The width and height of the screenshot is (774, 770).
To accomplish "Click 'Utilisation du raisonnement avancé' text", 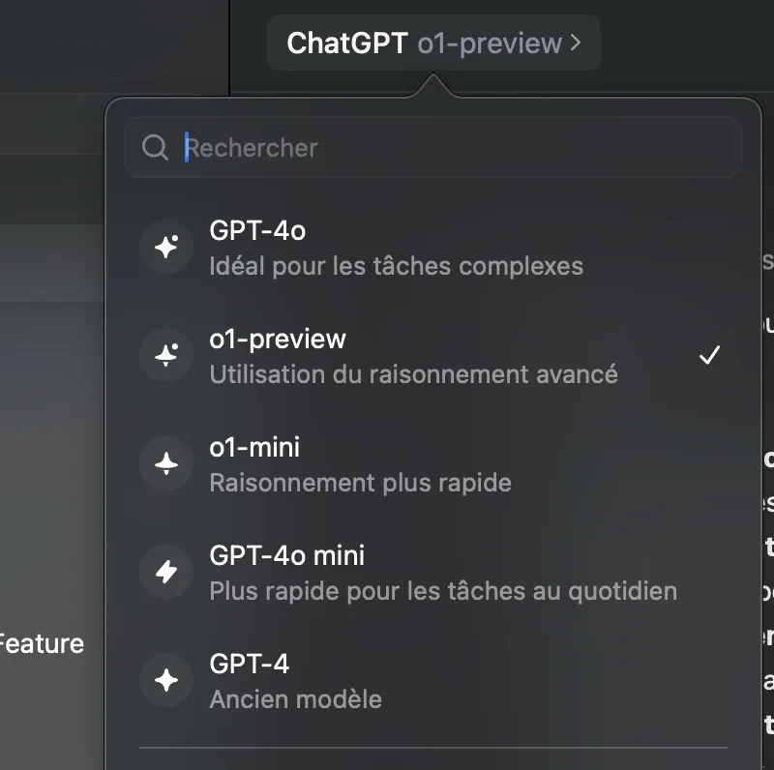I will coord(414,374).
